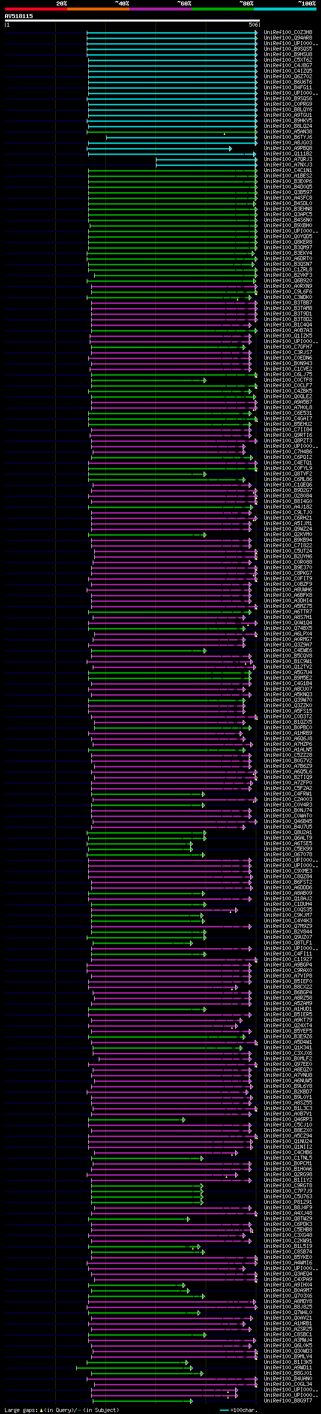
Task: Click the white query sequence bar
Action: coord(132,21)
